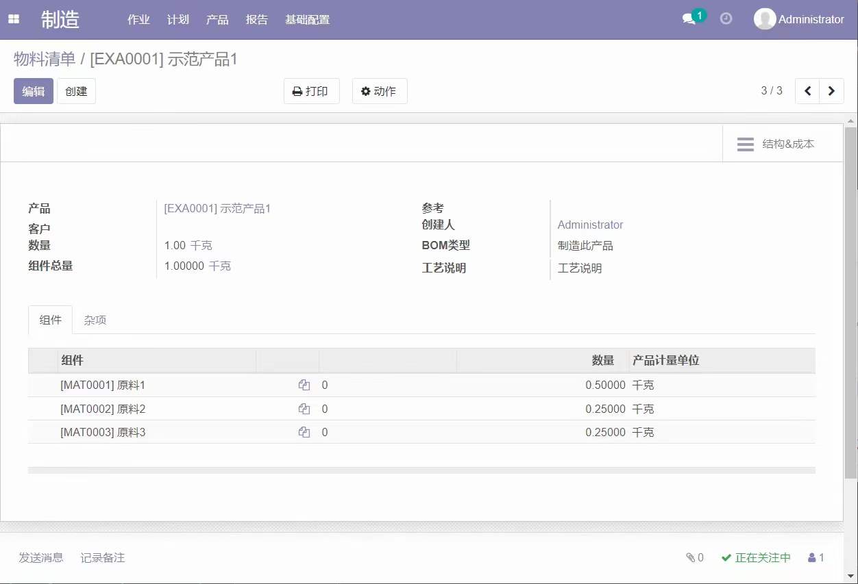Go to next record arrow
The height and width of the screenshot is (584, 858).
pos(831,91)
